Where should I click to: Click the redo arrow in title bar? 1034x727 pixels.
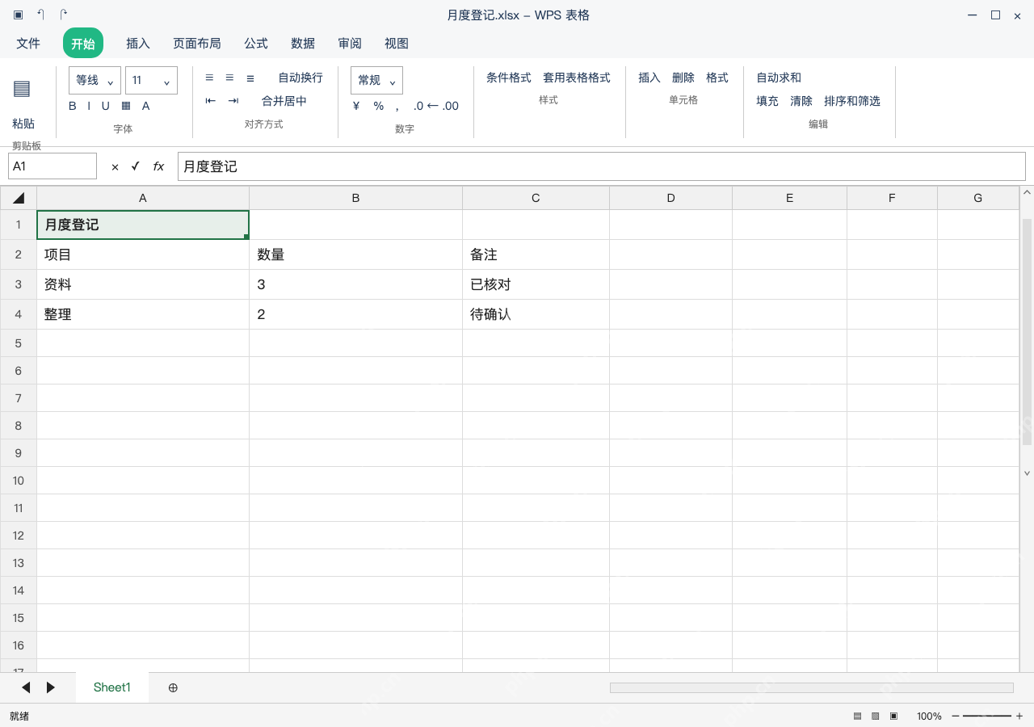click(x=64, y=15)
